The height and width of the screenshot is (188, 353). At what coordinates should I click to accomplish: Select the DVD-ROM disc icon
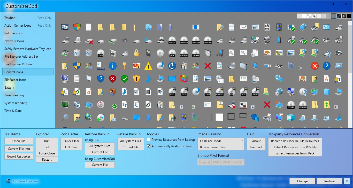coord(196,40)
